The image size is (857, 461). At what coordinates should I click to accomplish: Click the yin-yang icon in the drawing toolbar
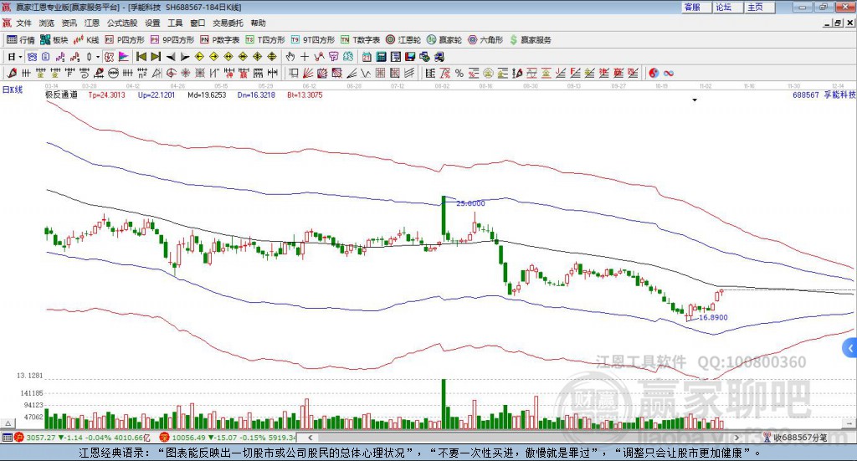[654, 73]
